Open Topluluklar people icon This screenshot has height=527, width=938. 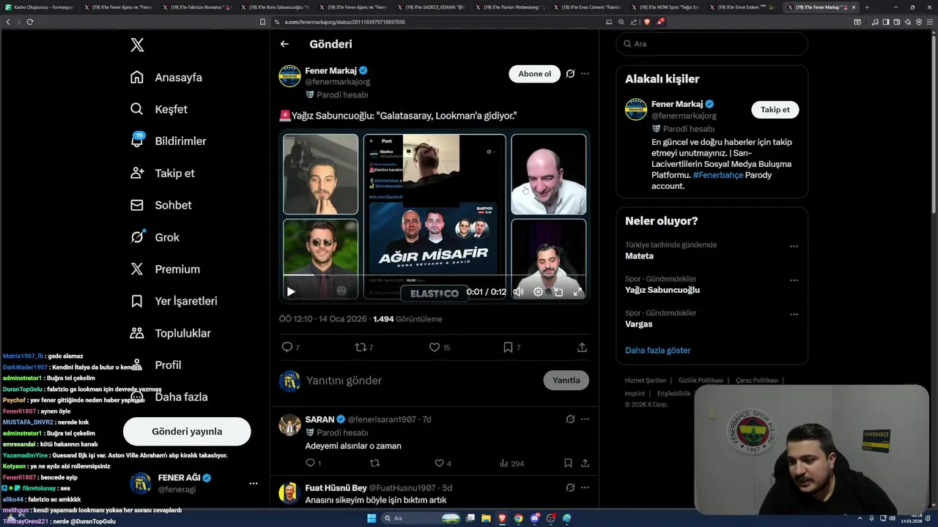(x=137, y=333)
